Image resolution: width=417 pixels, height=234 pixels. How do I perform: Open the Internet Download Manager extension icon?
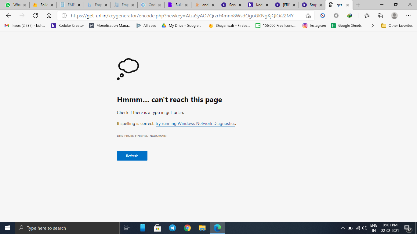pyautogui.click(x=350, y=16)
